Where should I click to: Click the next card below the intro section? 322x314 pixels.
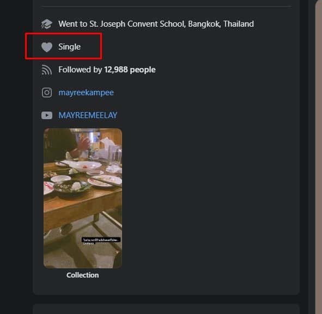click(x=166, y=309)
